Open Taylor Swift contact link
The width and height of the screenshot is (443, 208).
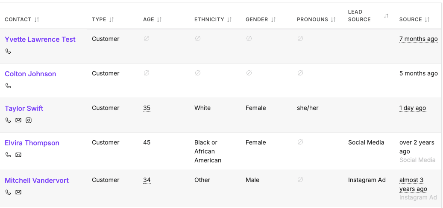24,108
